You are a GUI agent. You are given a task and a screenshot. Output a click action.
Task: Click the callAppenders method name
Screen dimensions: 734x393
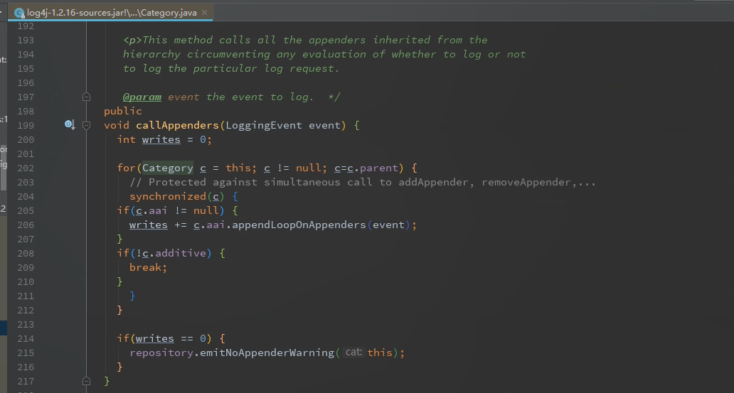coord(177,125)
